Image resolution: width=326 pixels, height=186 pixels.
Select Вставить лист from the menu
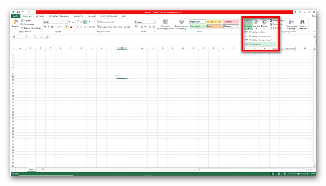255,44
